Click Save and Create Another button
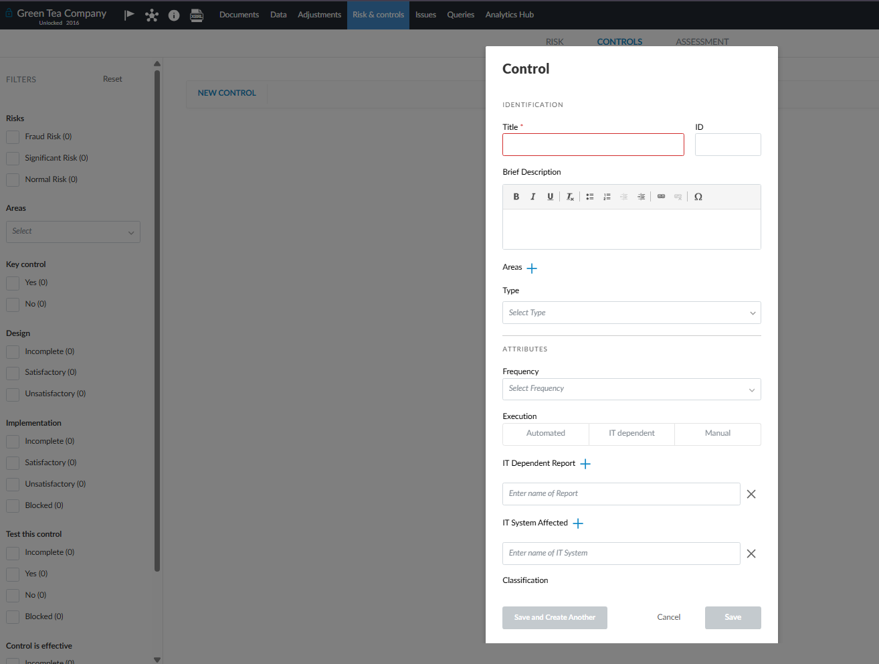The height and width of the screenshot is (664, 879). [555, 618]
